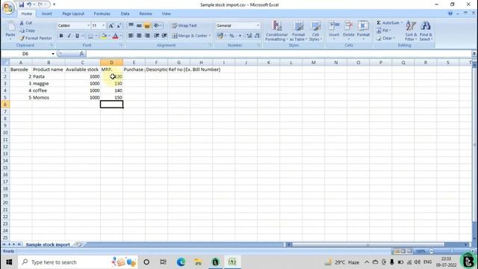Toggle bold formatting
The height and width of the screenshot is (269, 478).
(x=61, y=36)
